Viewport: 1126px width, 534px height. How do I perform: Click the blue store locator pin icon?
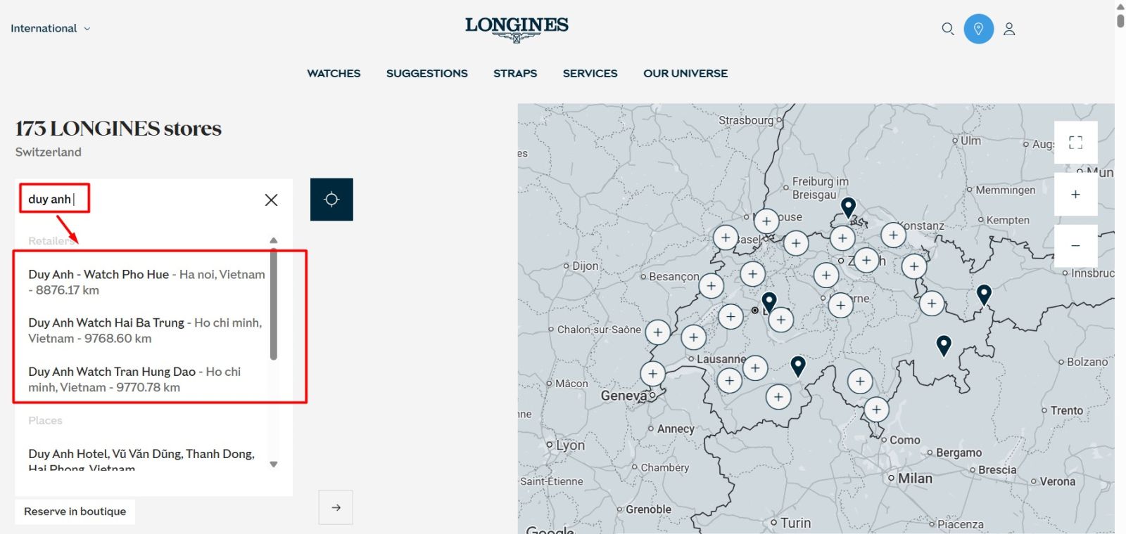pos(978,29)
